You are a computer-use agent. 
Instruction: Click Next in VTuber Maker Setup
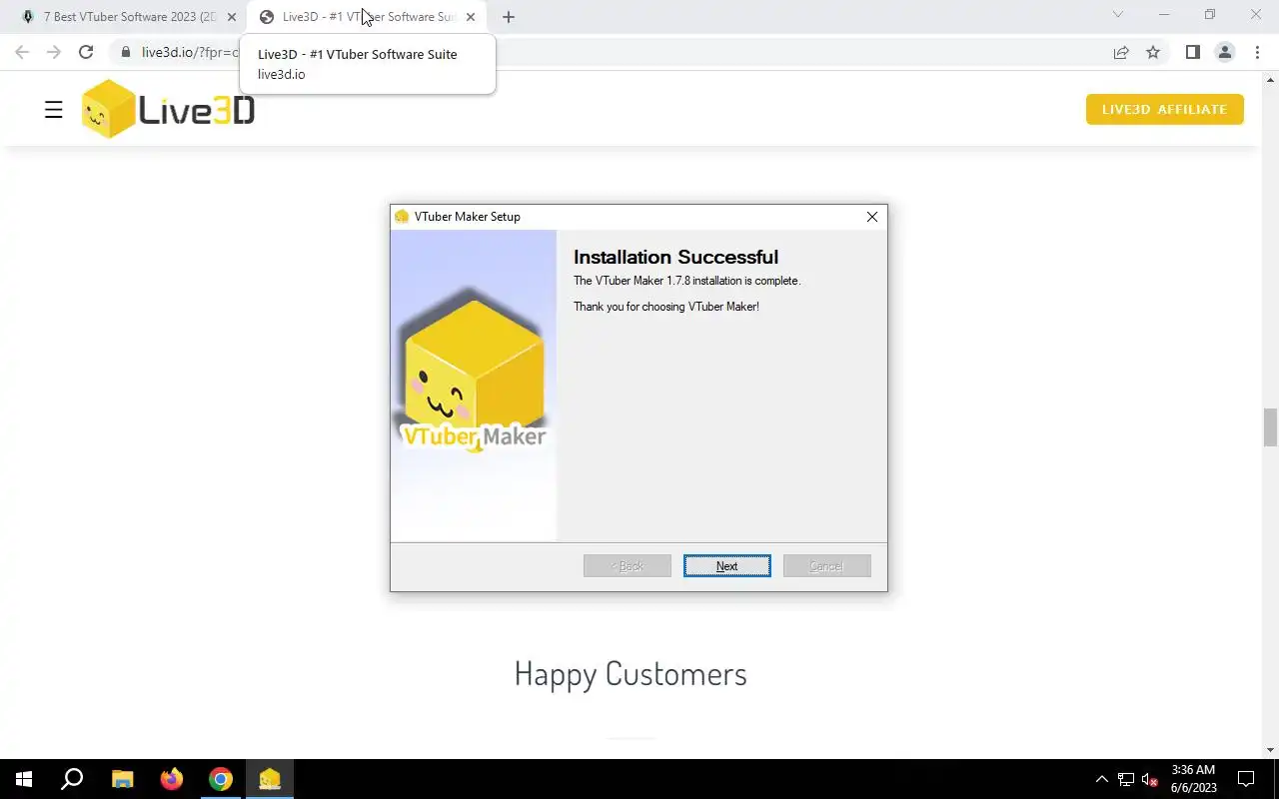click(726, 566)
